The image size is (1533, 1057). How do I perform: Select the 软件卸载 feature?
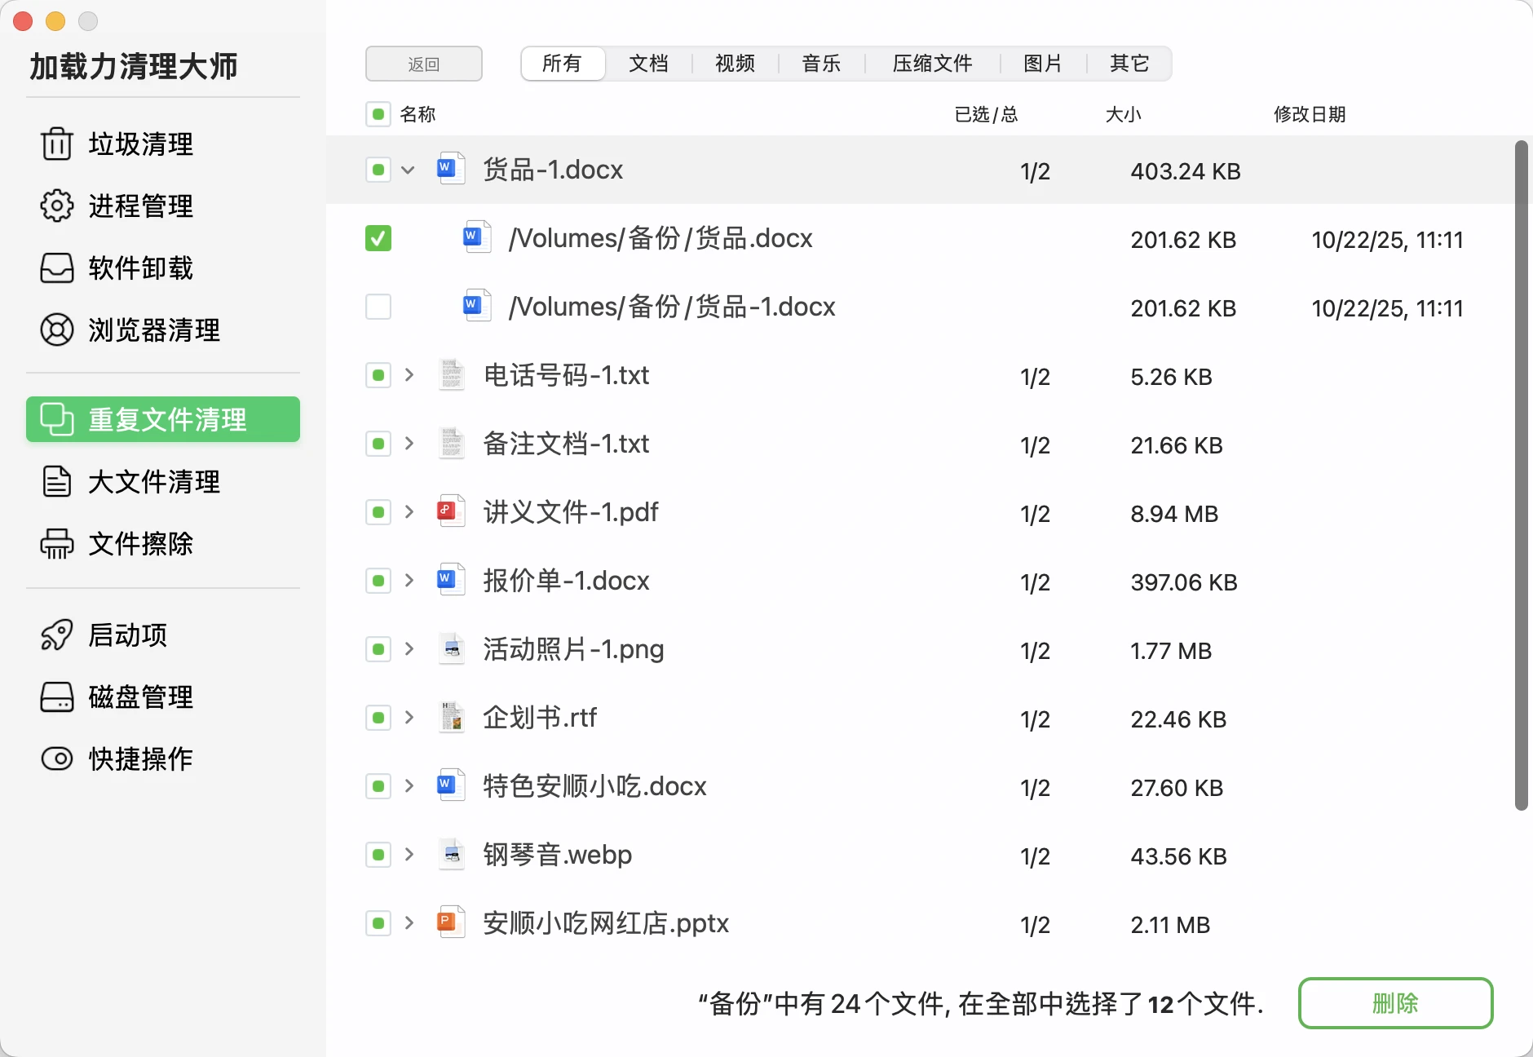(139, 268)
